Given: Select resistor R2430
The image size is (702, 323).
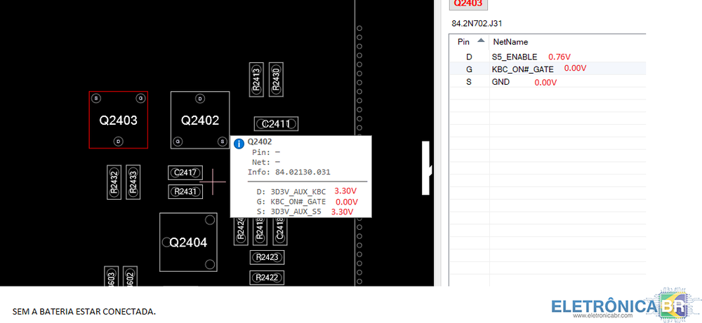Looking at the screenshot, I should [x=275, y=78].
